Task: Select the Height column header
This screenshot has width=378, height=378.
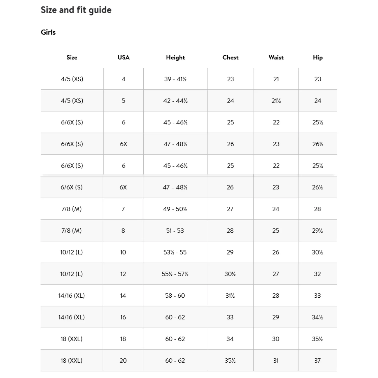Action: coord(175,58)
